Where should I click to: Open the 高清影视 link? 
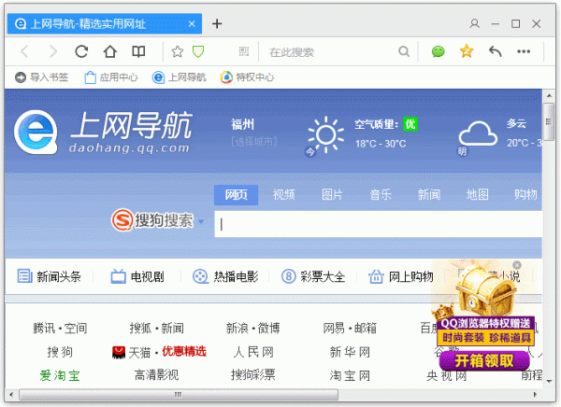coord(156,375)
